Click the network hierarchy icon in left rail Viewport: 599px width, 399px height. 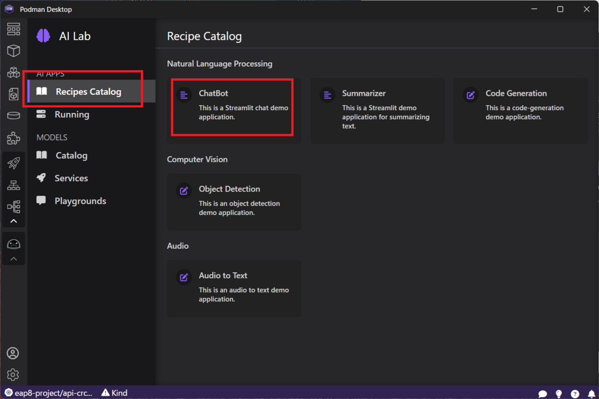tap(13, 185)
